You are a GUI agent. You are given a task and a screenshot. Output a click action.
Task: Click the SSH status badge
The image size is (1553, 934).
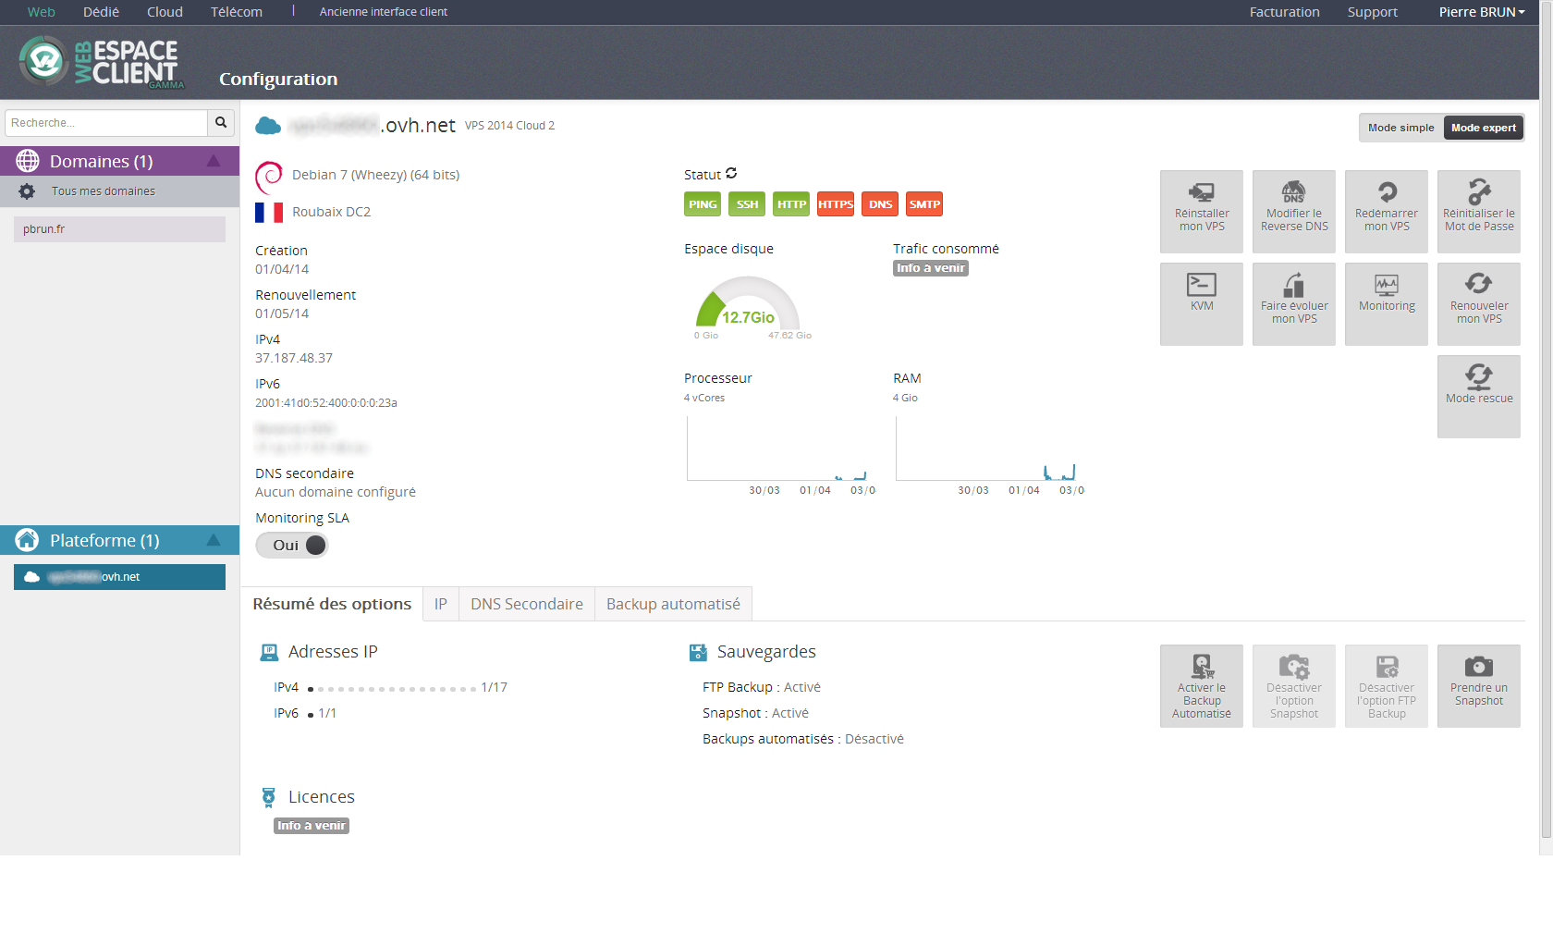pos(747,204)
